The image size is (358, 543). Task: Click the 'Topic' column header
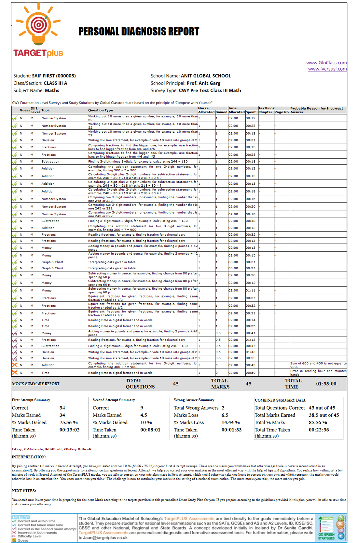pos(46,110)
